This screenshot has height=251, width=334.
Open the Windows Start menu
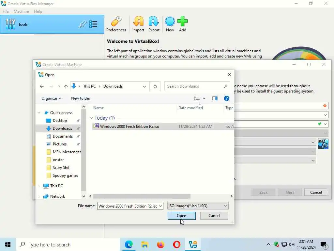coord(8,244)
